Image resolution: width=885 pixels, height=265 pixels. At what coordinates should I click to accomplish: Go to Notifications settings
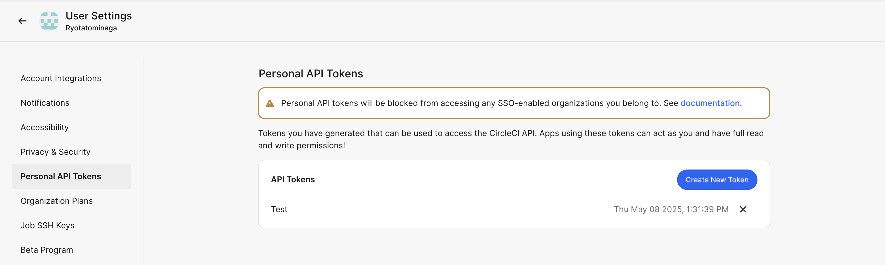(45, 103)
